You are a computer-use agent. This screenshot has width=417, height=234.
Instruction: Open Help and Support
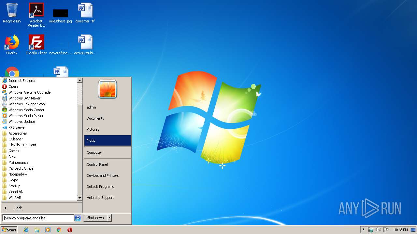pyautogui.click(x=108, y=198)
